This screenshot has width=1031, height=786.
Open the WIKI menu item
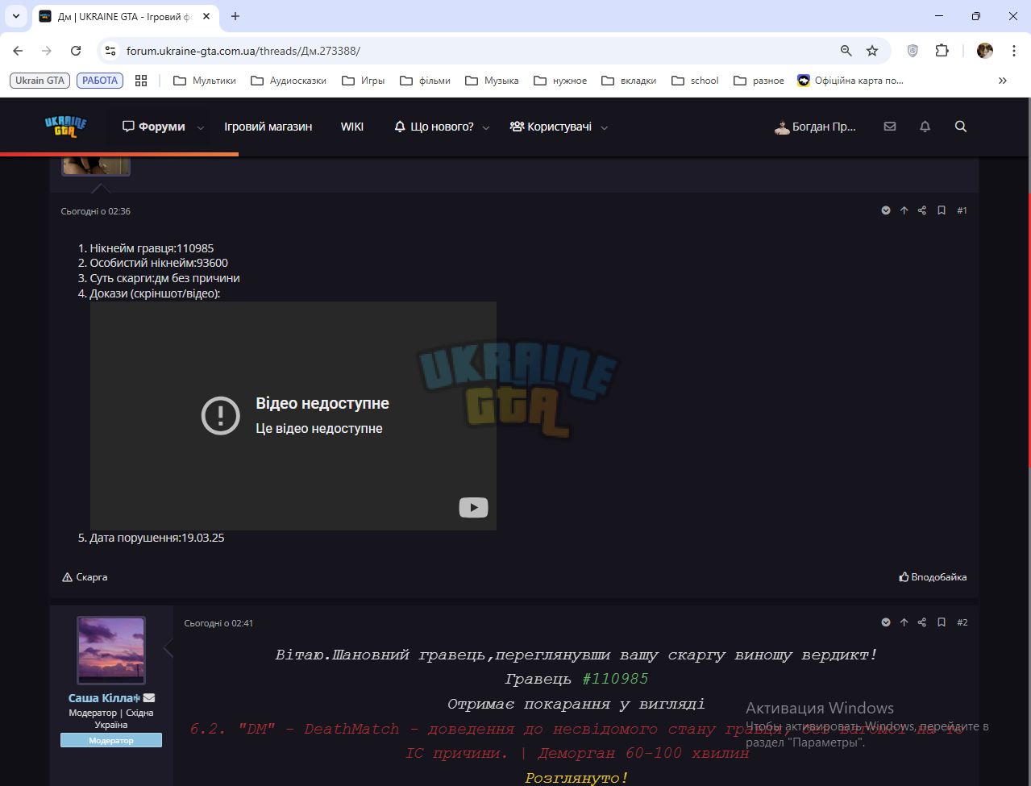(x=352, y=127)
